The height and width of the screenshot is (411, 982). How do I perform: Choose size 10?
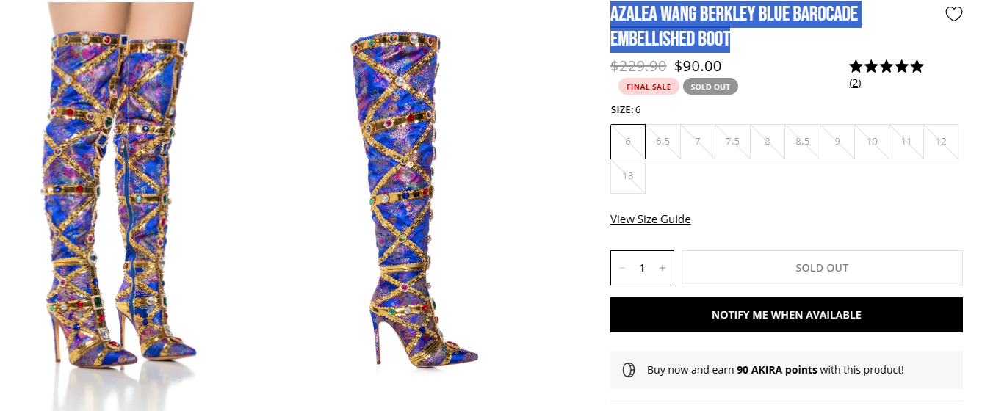tap(872, 142)
